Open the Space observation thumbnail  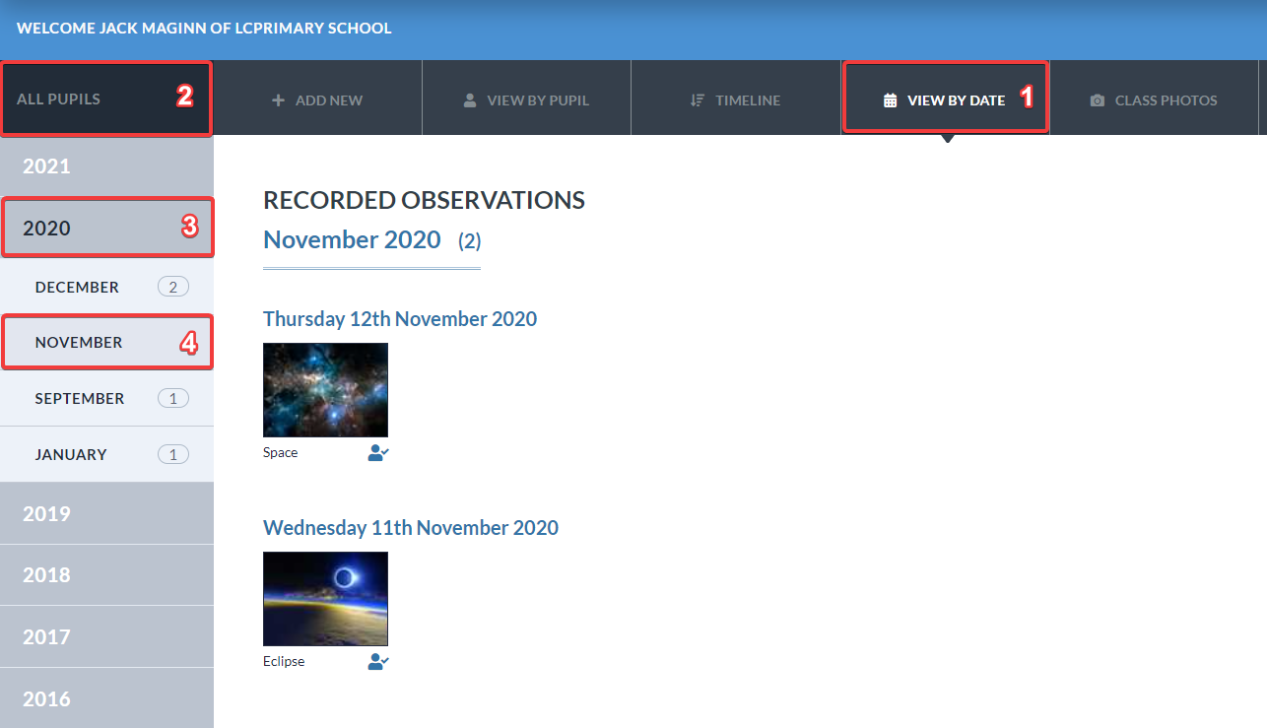[x=325, y=390]
